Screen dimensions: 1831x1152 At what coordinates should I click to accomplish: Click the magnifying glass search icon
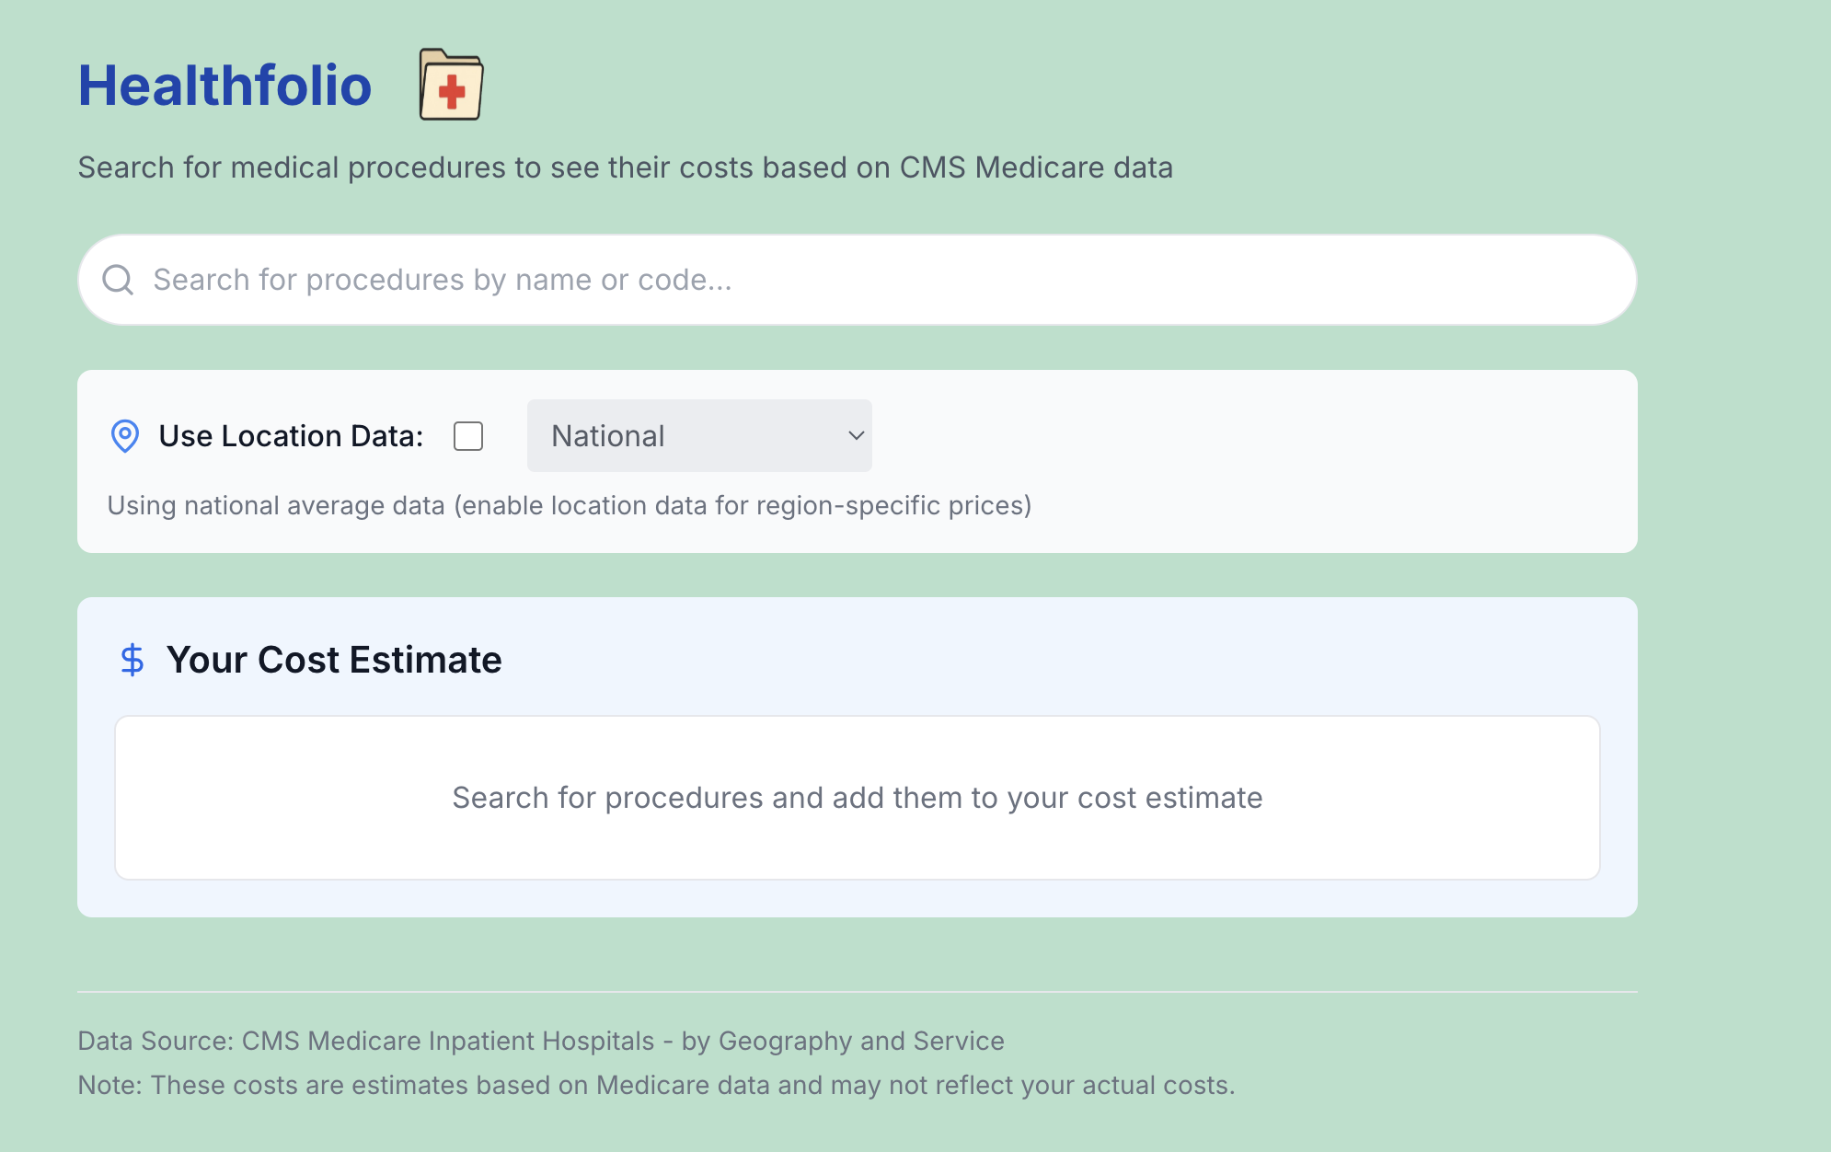[x=118, y=280]
